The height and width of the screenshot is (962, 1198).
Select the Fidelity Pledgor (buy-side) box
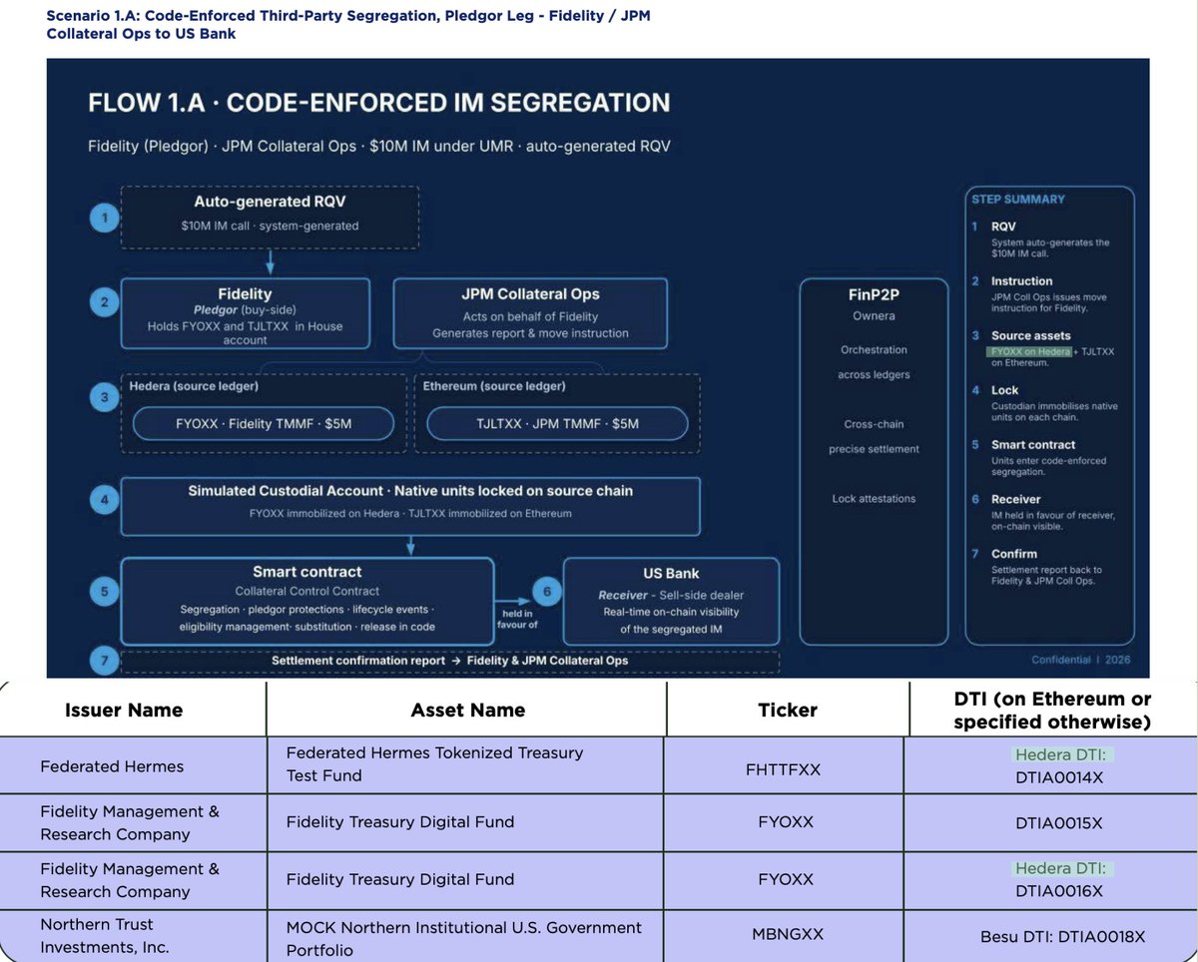coord(245,313)
